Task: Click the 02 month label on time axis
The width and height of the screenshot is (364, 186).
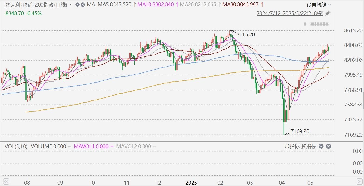Action: pyautogui.click(x=220, y=182)
